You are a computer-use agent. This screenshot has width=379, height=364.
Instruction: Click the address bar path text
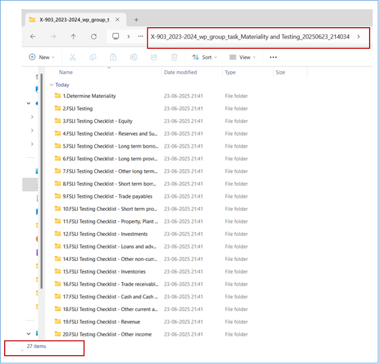(250, 37)
